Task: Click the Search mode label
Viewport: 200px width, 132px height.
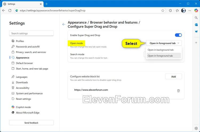Action: [77, 54]
